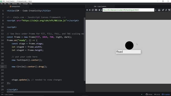Screen dimensions: 171x96
Task: Open GitHub panel from status bar
Action: click(x=149, y=94)
